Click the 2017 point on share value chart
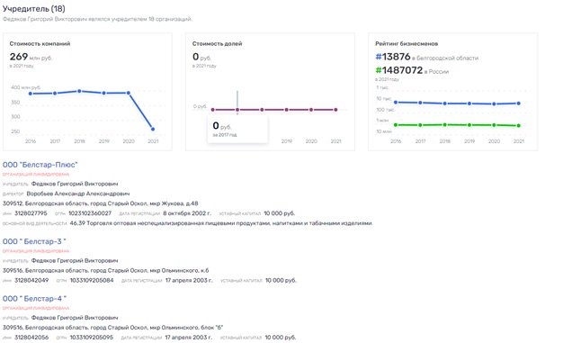The image size is (581, 343). click(x=237, y=110)
